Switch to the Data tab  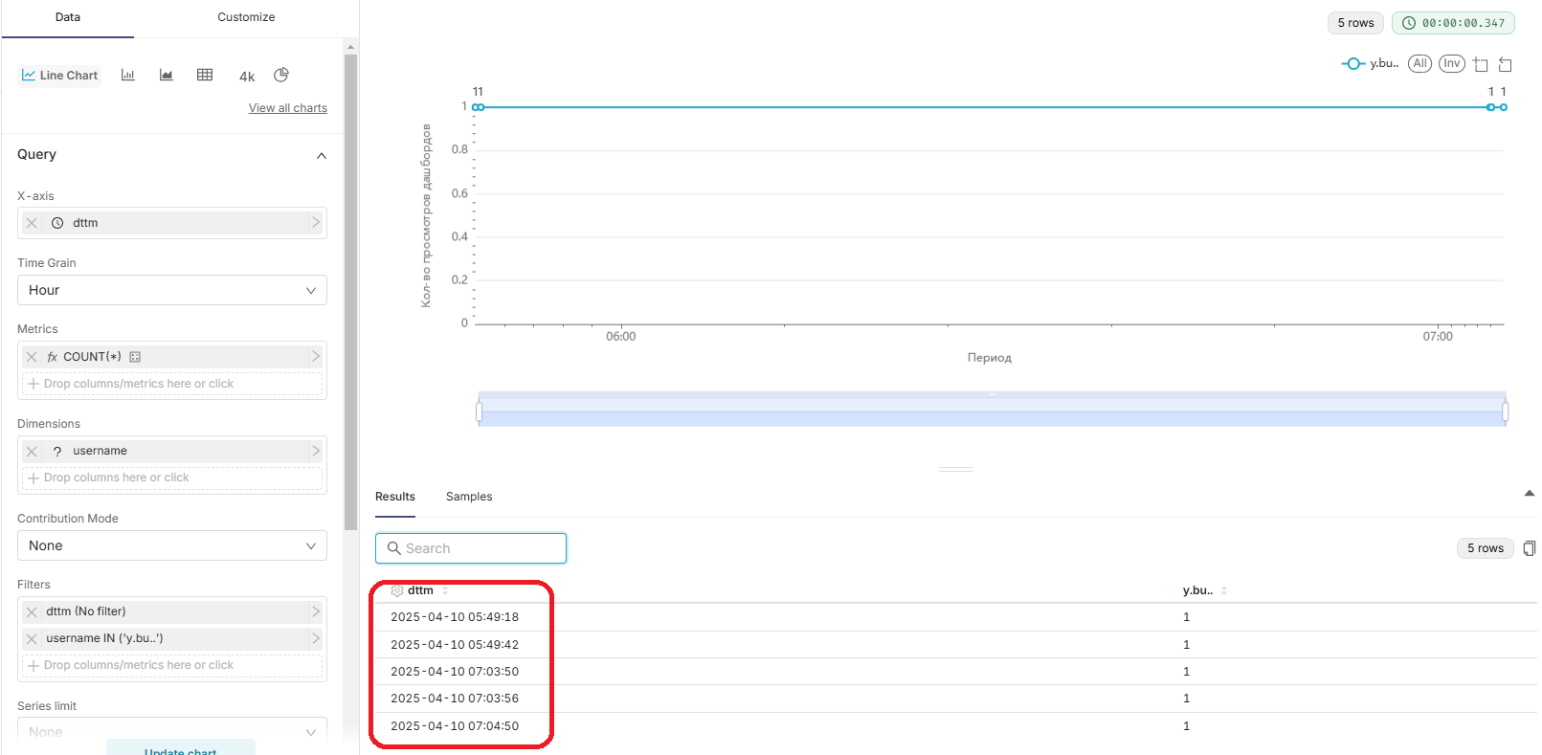(x=68, y=17)
